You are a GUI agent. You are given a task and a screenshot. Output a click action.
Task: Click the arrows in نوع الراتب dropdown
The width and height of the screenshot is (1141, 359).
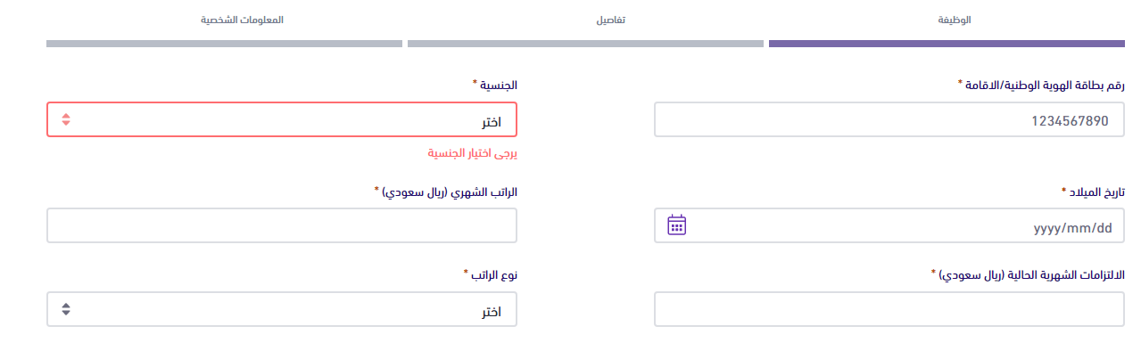[66, 310]
